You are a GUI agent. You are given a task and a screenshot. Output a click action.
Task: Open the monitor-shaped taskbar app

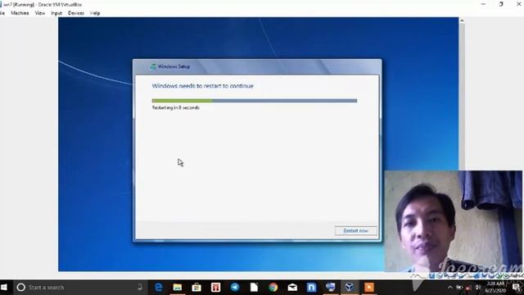pyautogui.click(x=331, y=288)
